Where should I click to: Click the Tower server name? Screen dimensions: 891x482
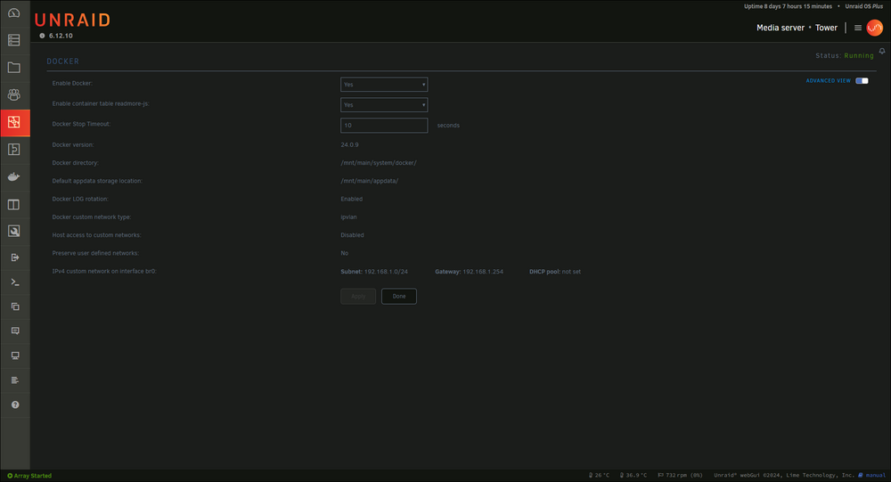point(826,28)
